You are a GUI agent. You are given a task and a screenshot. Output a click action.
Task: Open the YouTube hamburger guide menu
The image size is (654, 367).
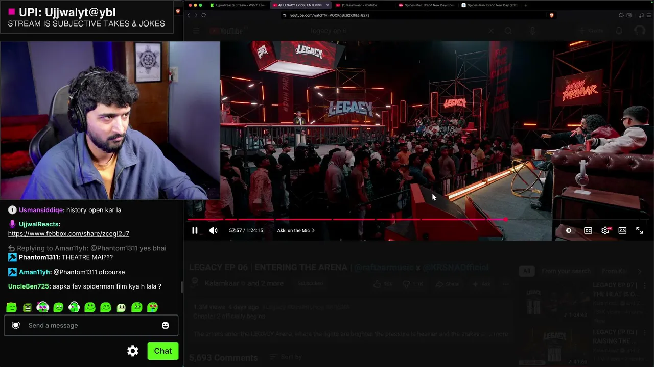(196, 31)
